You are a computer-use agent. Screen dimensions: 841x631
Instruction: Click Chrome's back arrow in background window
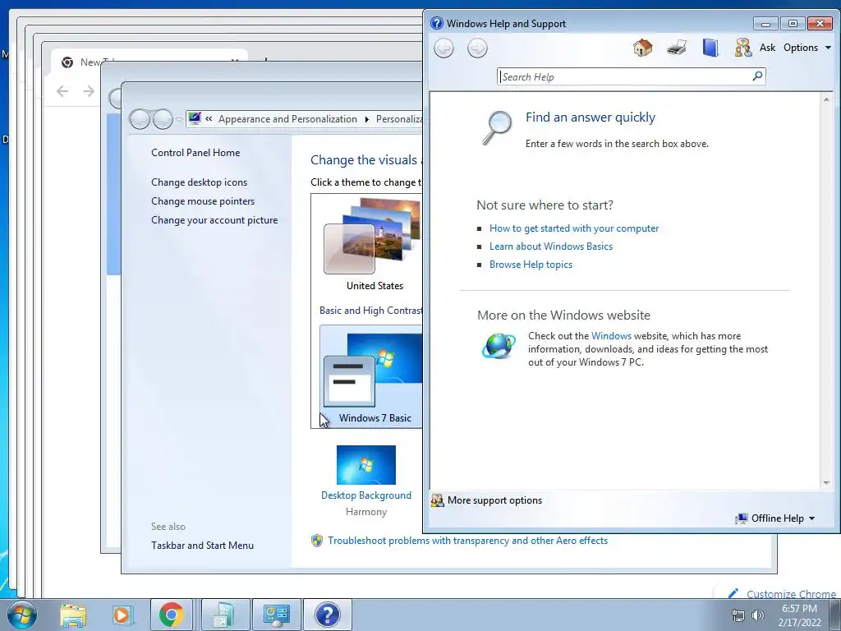[x=62, y=91]
